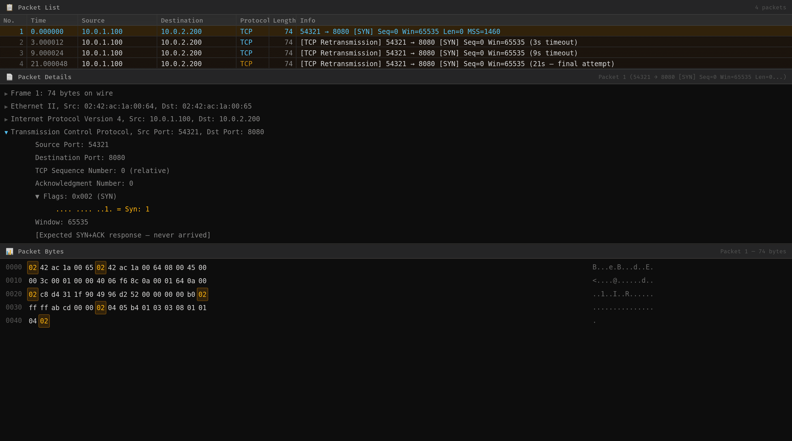Click highlighted 02 byte in row 0030

(100, 308)
